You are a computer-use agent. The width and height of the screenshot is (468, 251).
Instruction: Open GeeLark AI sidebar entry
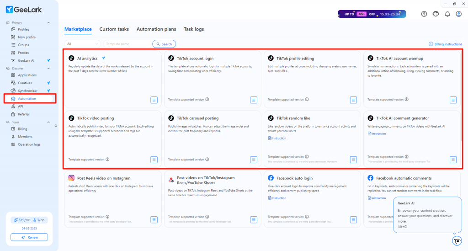point(26,60)
